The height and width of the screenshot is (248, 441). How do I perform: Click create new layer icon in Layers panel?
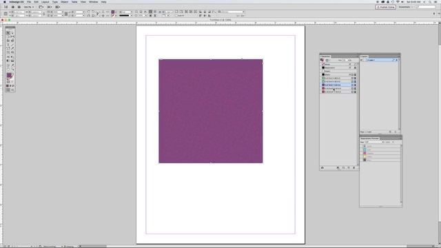[390, 132]
